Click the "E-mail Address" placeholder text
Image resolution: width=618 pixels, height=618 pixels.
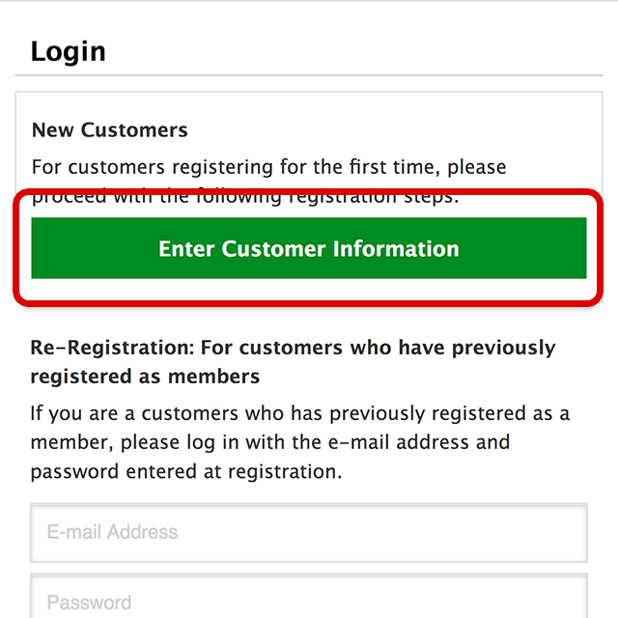tap(112, 532)
